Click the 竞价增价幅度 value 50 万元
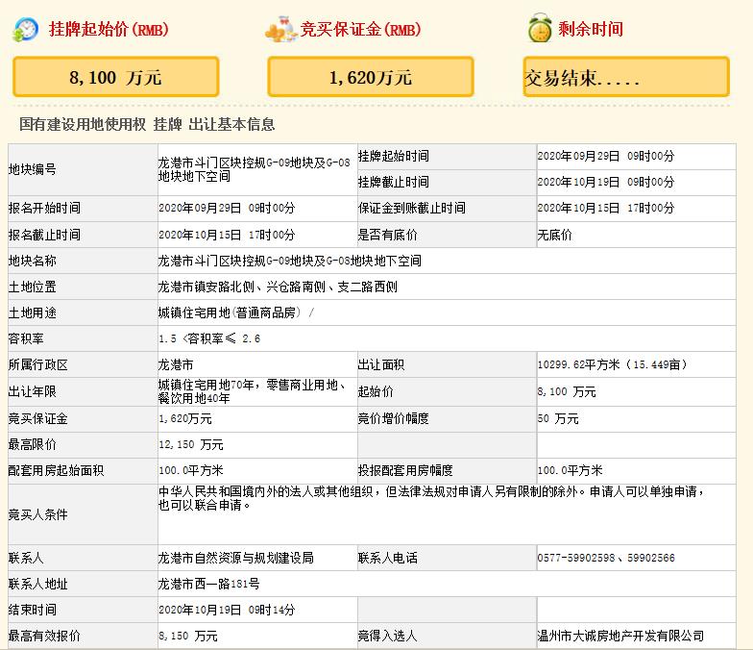The height and width of the screenshot is (650, 753). (558, 418)
